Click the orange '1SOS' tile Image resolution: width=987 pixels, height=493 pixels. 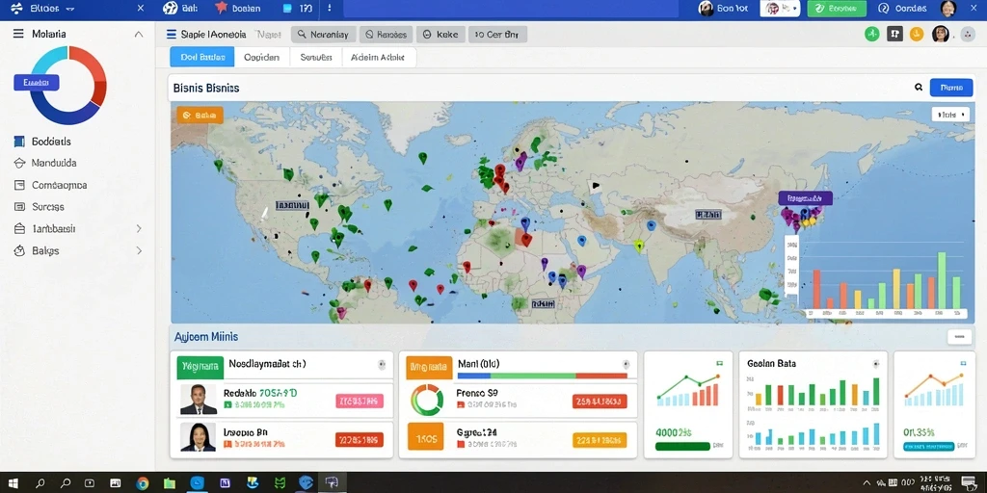(x=426, y=436)
